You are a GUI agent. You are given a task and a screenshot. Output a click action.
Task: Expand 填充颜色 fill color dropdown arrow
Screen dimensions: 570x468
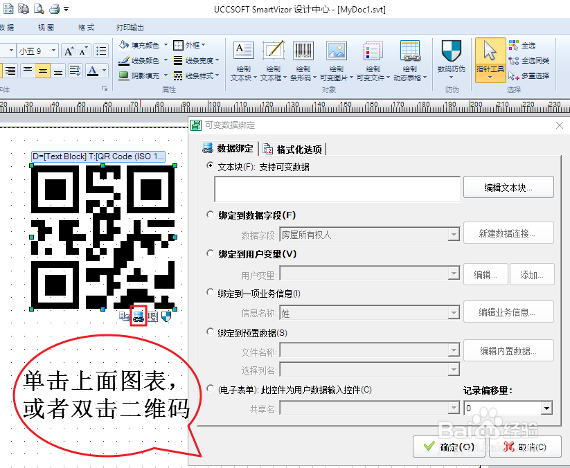(166, 45)
